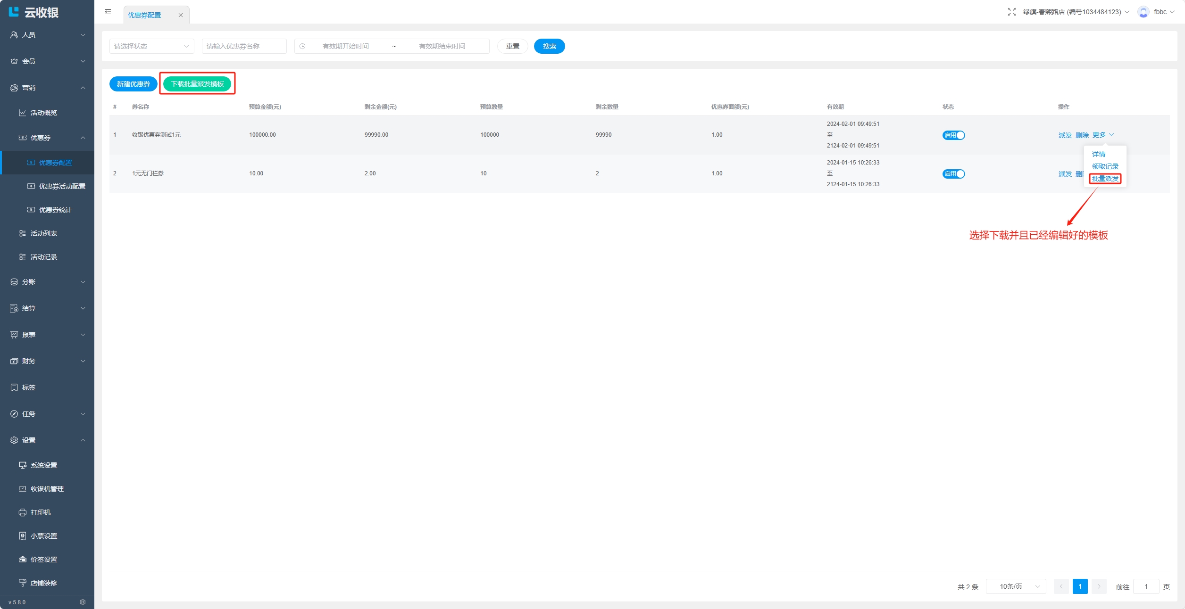Image resolution: width=1185 pixels, height=609 pixels.
Task: Click the fullscreen expand icon
Action: point(1011,12)
